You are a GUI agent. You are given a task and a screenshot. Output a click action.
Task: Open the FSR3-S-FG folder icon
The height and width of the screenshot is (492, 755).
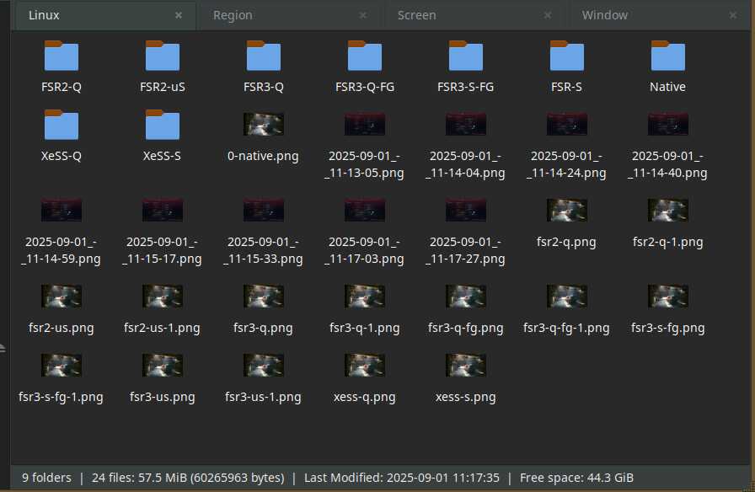point(466,56)
